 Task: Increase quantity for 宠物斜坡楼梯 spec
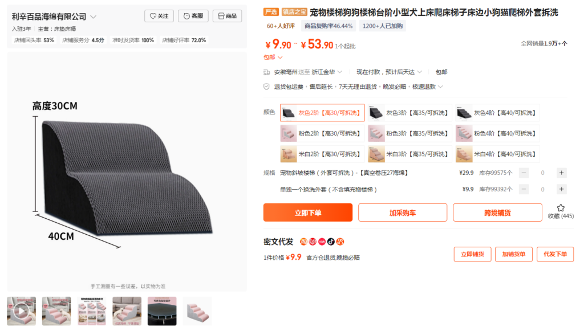pos(561,173)
